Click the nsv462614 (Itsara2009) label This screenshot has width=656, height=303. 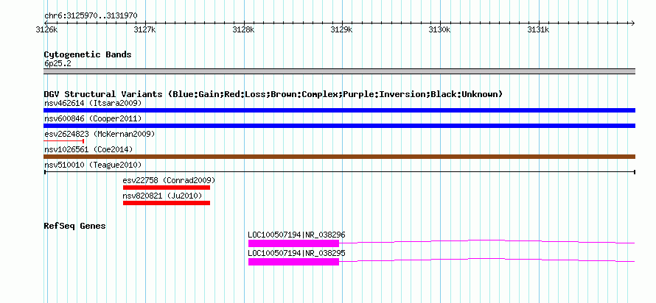point(93,103)
